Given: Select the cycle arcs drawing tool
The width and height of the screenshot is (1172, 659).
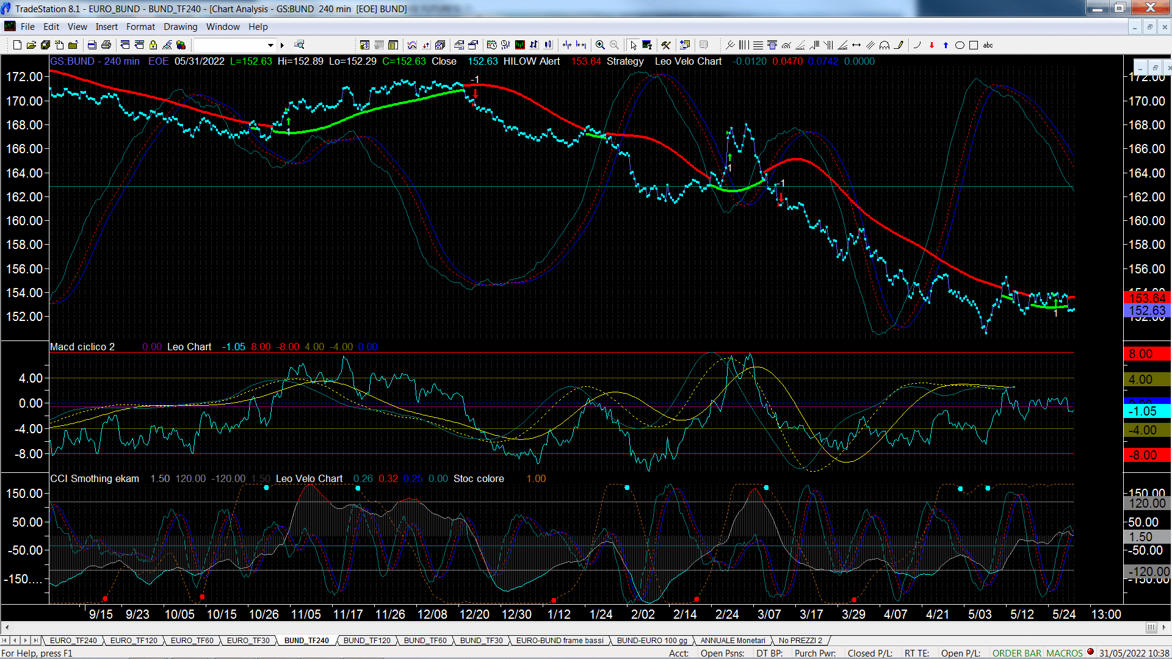Looking at the screenshot, I should pos(884,45).
